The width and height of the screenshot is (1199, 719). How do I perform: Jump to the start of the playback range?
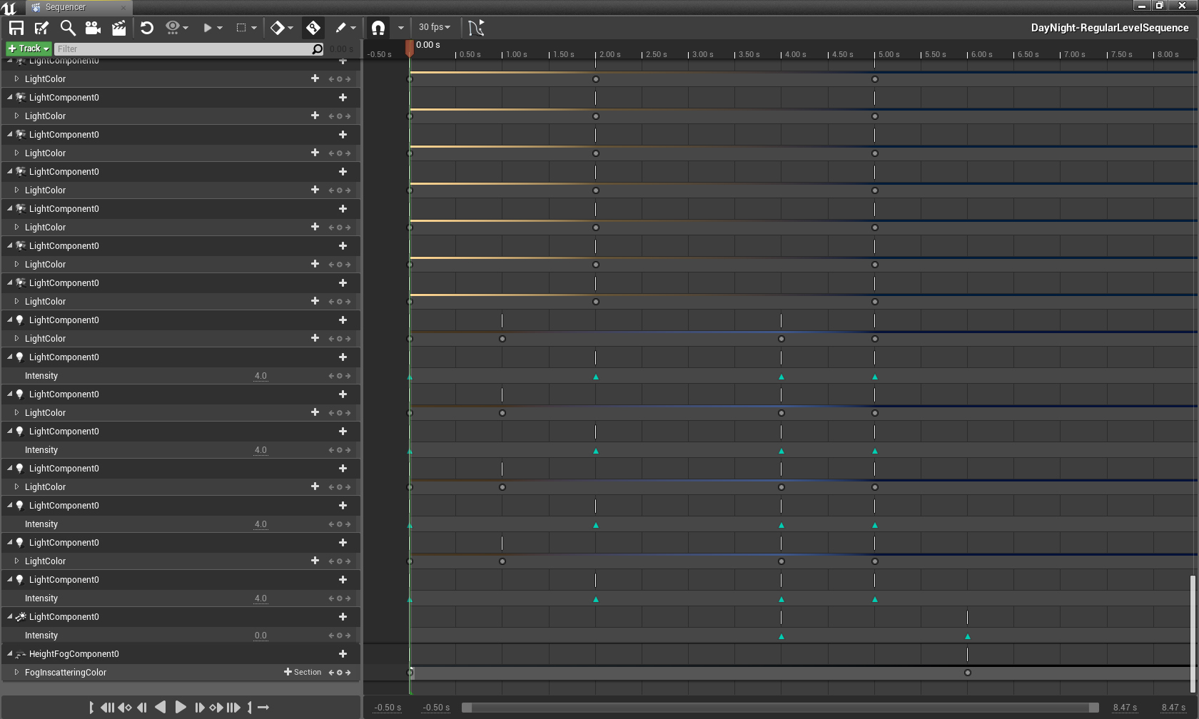click(x=107, y=708)
